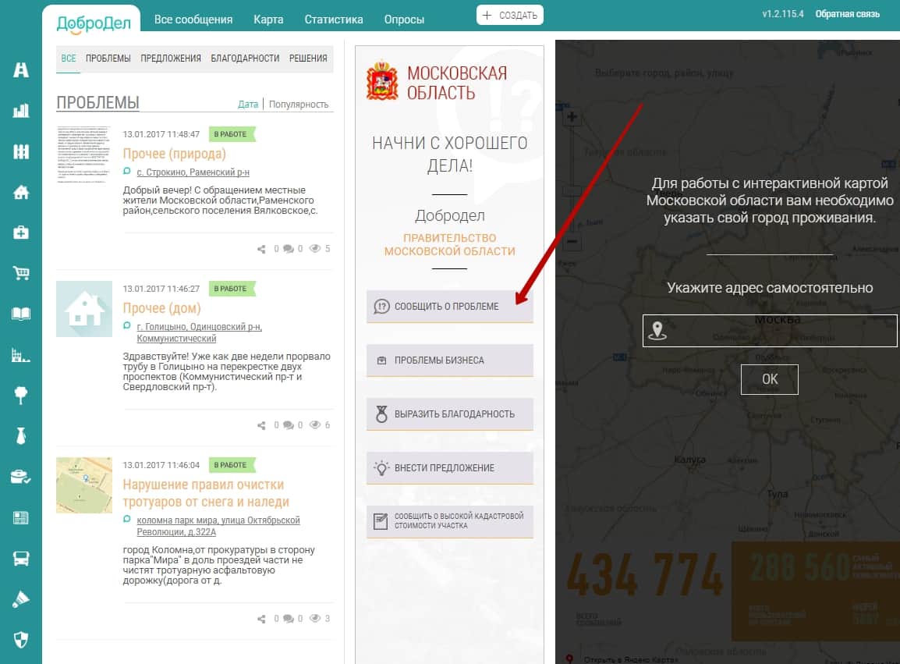900x664 pixels.
Task: Focus the address input field
Action: pos(770,331)
